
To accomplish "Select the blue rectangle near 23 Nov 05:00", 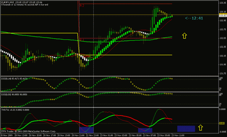I will [145, 130].
